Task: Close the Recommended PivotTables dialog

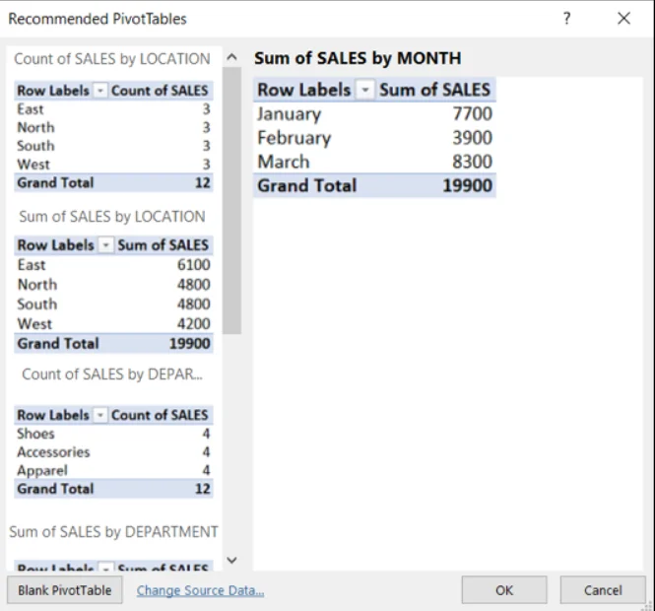Action: click(623, 19)
